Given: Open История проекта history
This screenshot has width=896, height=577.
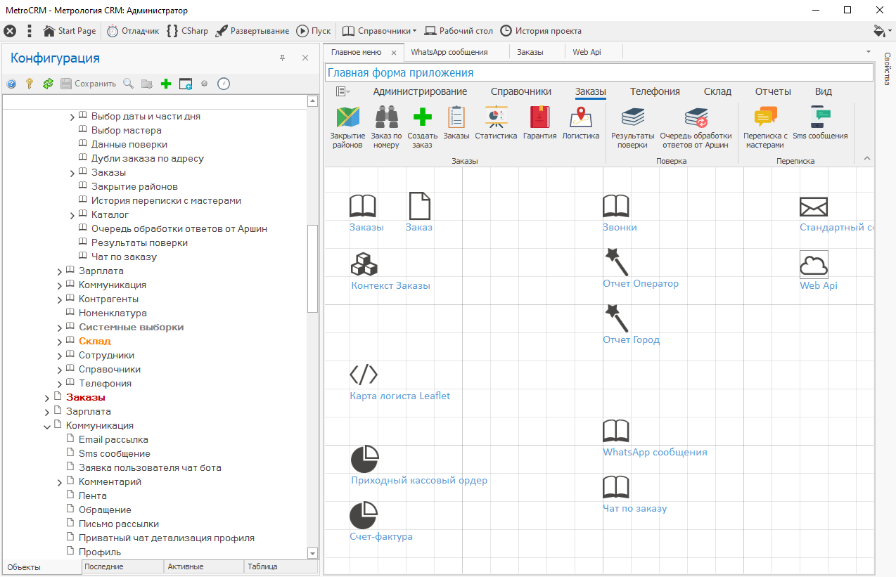Looking at the screenshot, I should (541, 31).
